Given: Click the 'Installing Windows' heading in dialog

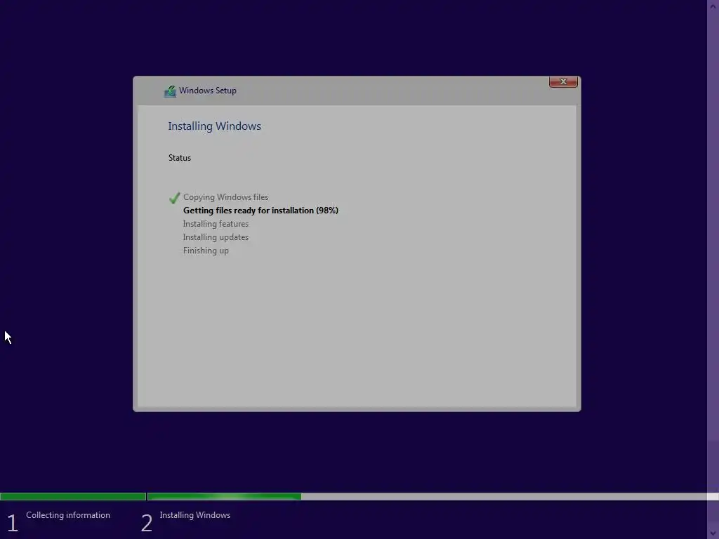Looking at the screenshot, I should (x=214, y=126).
